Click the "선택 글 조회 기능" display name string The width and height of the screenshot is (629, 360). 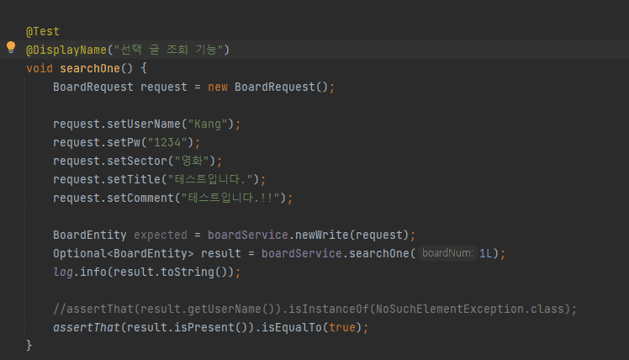[168, 50]
